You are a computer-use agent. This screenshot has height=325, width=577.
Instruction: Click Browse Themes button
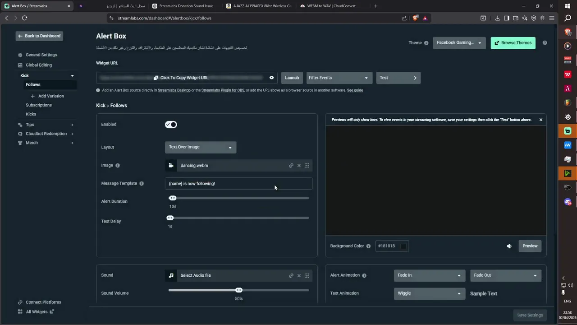pos(513,43)
